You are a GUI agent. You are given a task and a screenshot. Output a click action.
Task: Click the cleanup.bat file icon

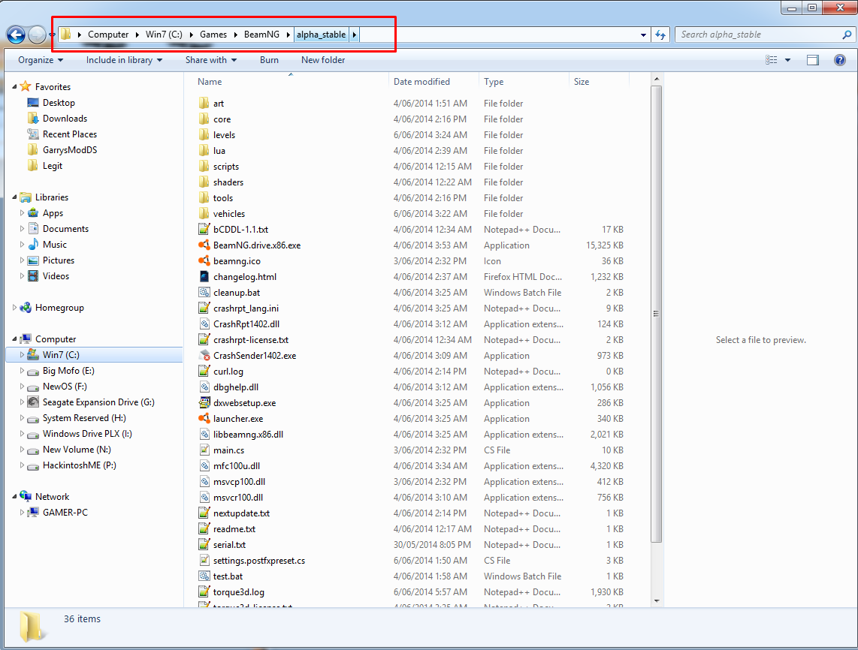(x=204, y=293)
